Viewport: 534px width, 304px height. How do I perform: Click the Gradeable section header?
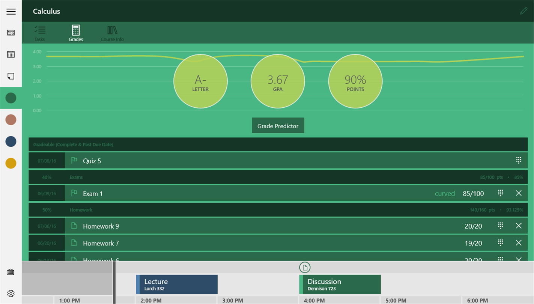[x=278, y=144]
